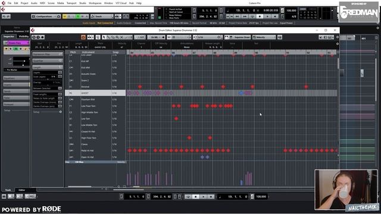Click Play in the top transport bar
This screenshot has height=214, width=381.
(267, 16)
